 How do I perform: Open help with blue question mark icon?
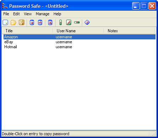pyautogui.click(x=87, y=22)
